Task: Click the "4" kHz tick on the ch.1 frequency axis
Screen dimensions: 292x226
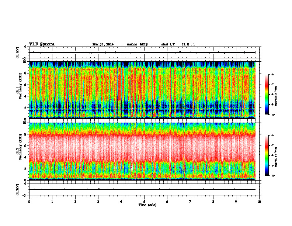Action: click(x=25, y=96)
